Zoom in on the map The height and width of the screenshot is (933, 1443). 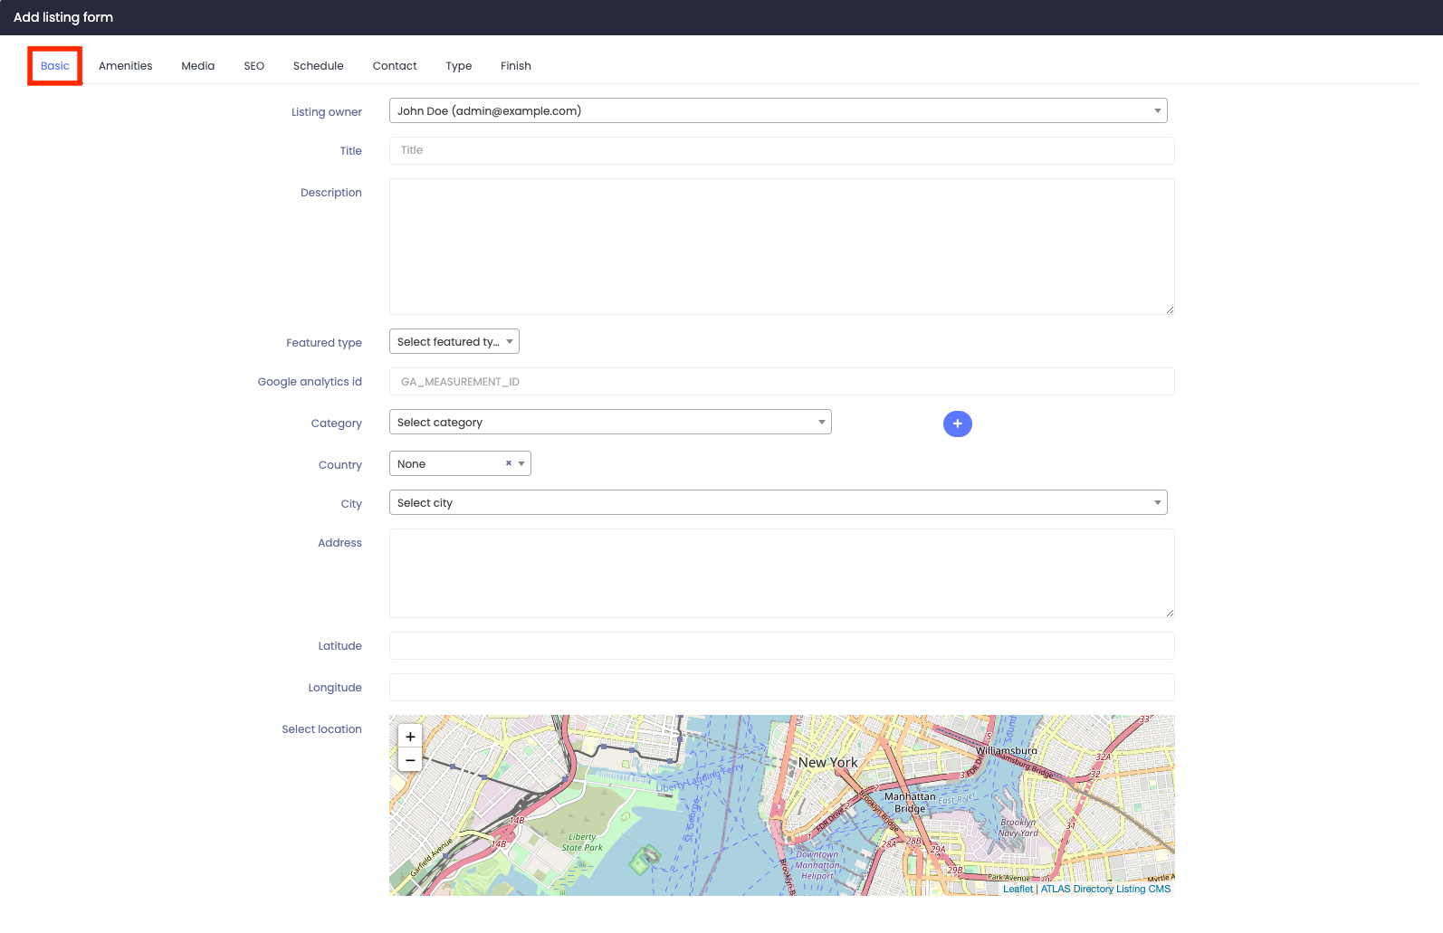click(410, 737)
